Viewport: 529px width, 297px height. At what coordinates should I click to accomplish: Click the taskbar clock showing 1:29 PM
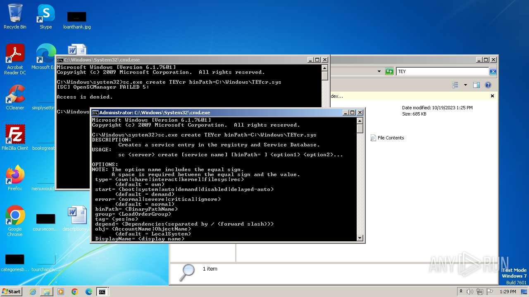tap(508, 292)
